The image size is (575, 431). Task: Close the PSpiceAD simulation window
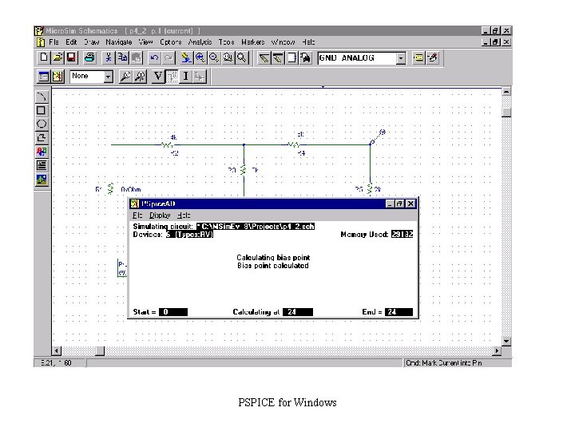coord(411,204)
